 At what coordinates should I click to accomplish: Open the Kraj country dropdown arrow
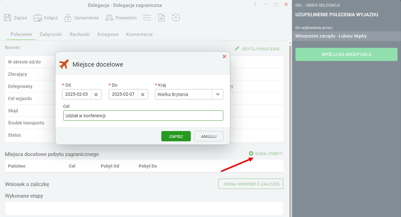218,94
